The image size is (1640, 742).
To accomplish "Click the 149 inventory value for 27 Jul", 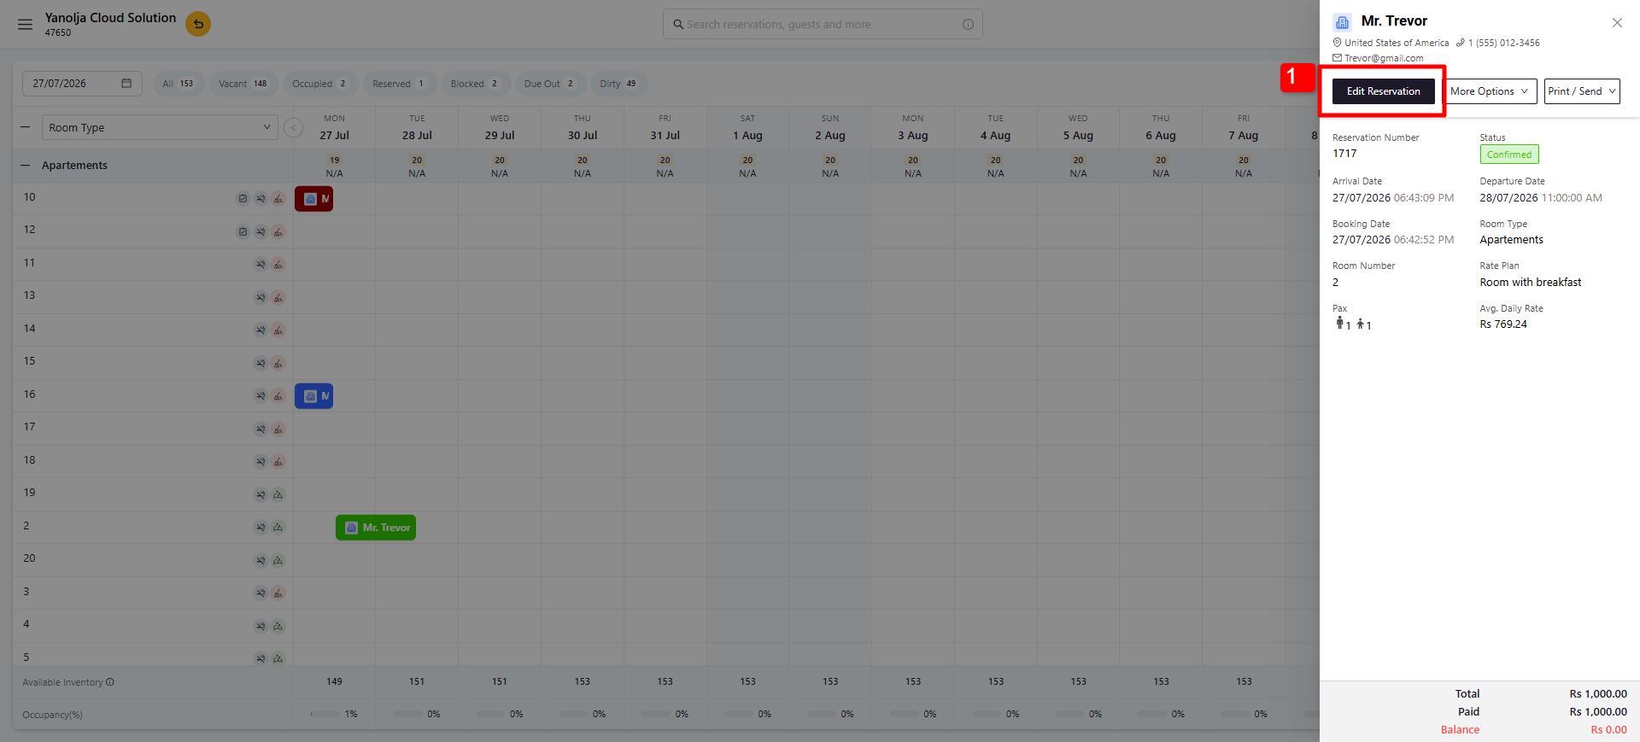I will click(334, 681).
